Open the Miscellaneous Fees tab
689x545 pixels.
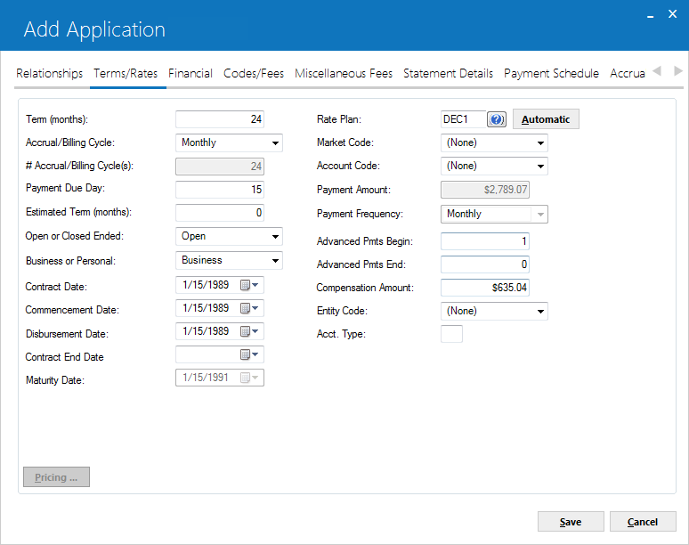tap(344, 73)
